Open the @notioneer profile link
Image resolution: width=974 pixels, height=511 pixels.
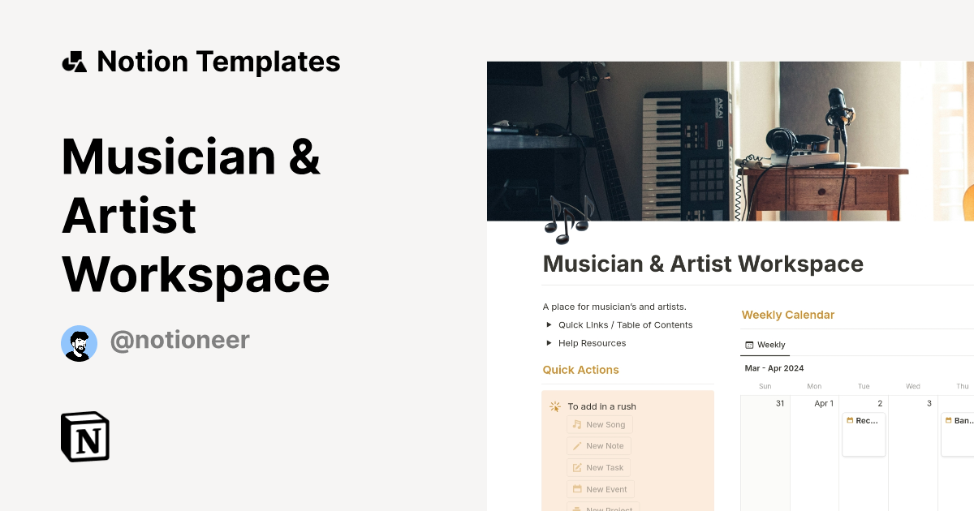179,340
